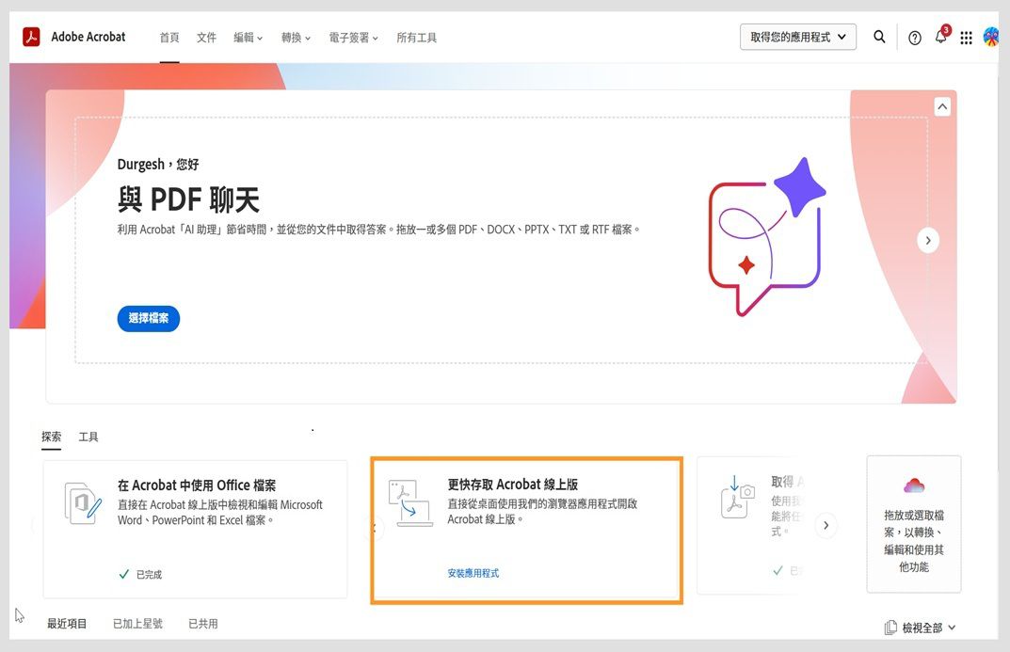Switch to the 工具 tab
Viewport: 1010px width, 652px height.
pyautogui.click(x=89, y=437)
